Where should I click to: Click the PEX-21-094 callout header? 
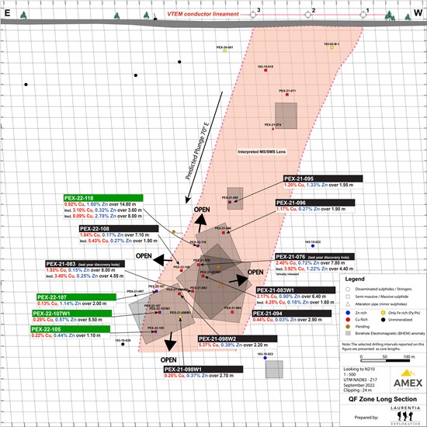tap(292, 314)
